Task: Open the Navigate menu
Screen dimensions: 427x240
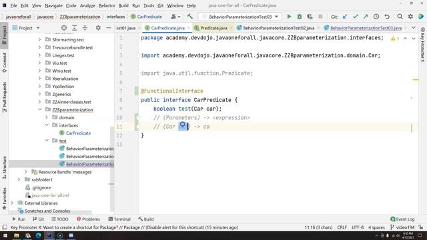Action: (53, 5)
